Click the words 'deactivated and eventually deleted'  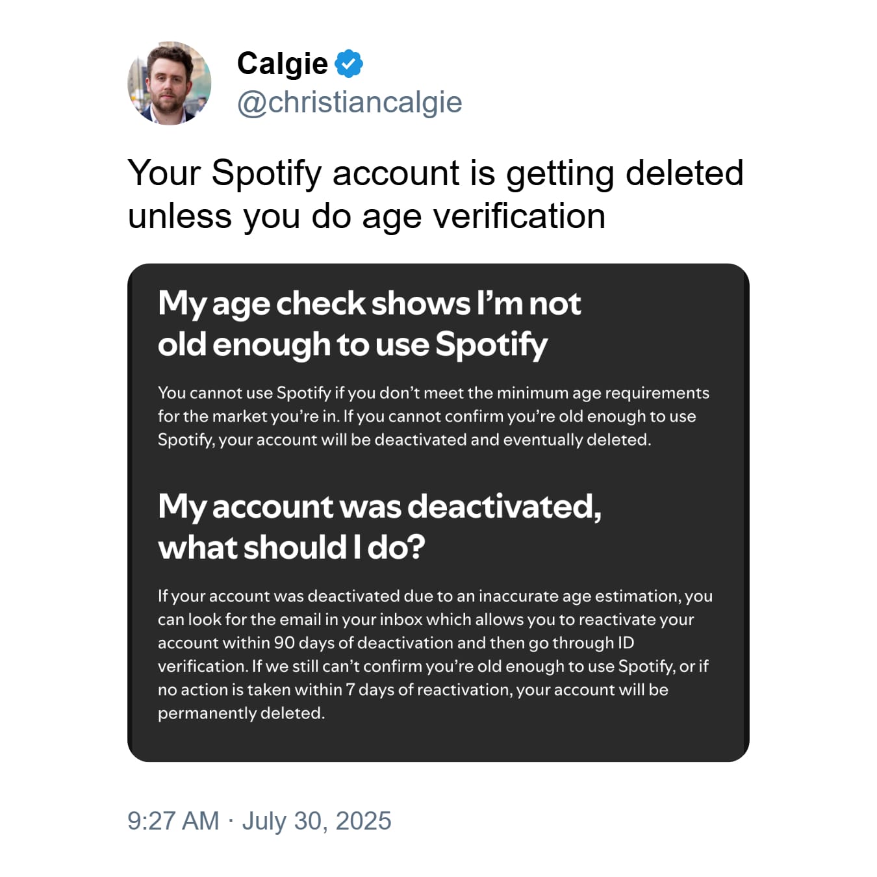tap(512, 440)
